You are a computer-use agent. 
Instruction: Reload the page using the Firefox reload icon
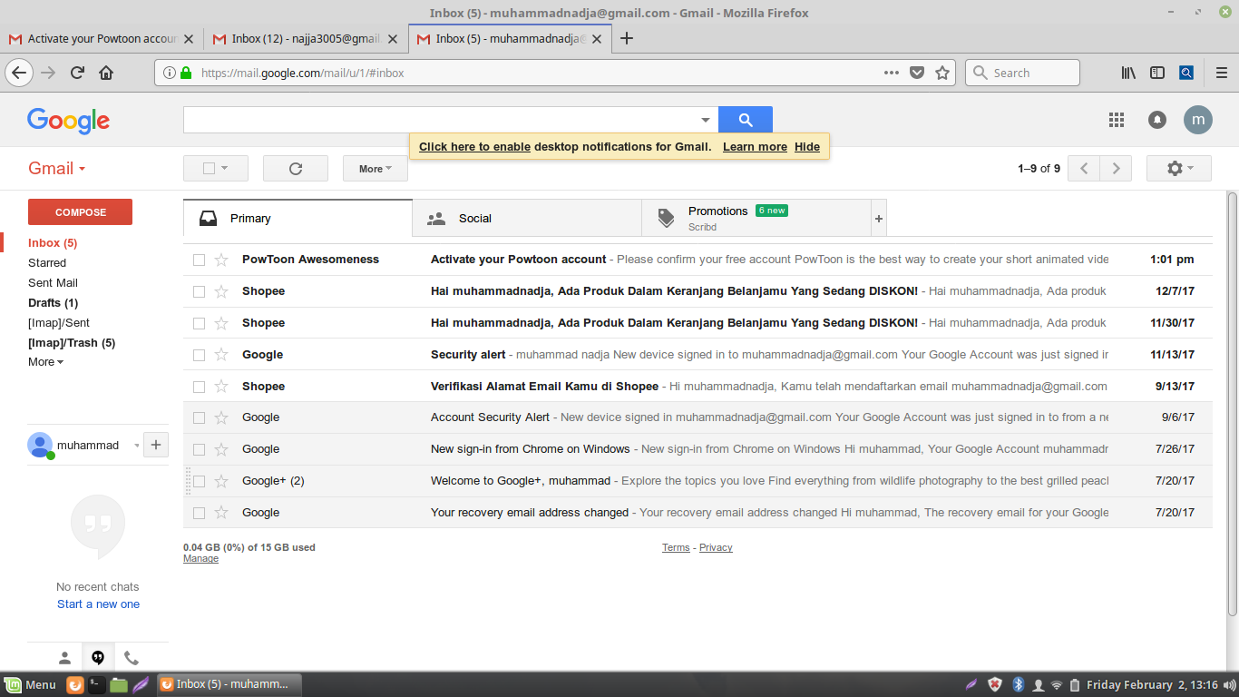[78, 73]
